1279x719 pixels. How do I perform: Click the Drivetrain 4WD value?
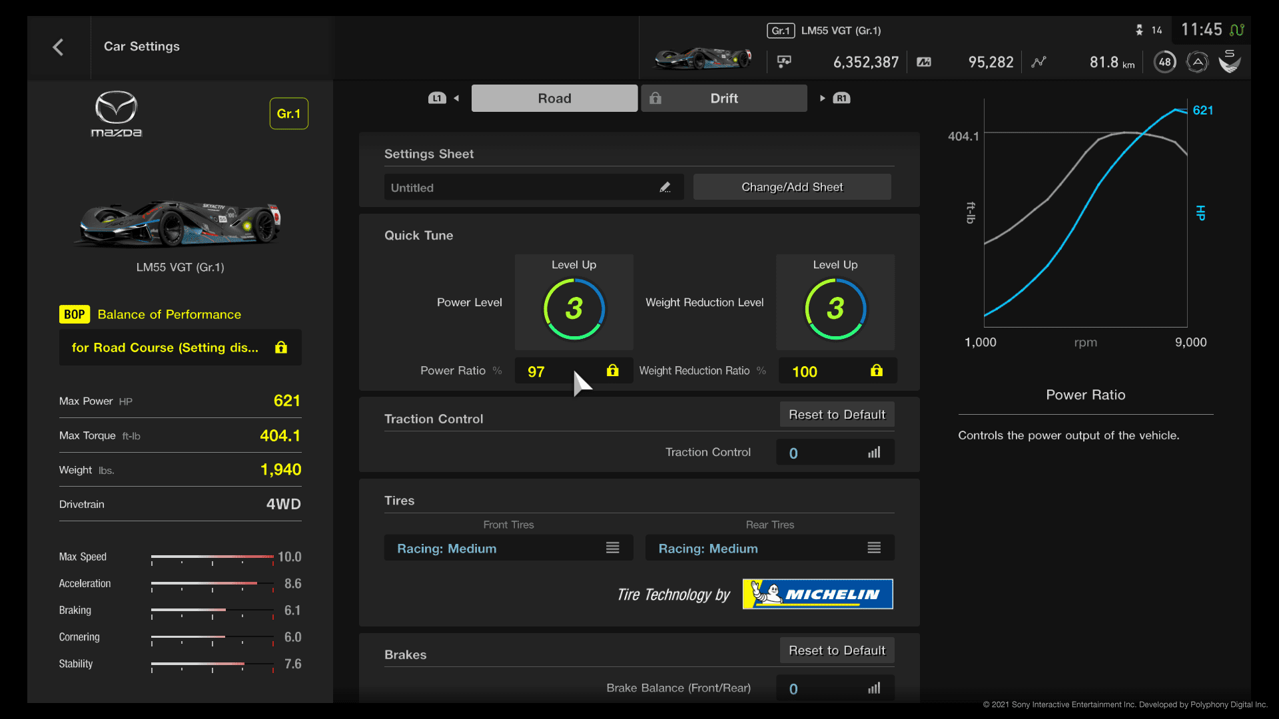[283, 504]
